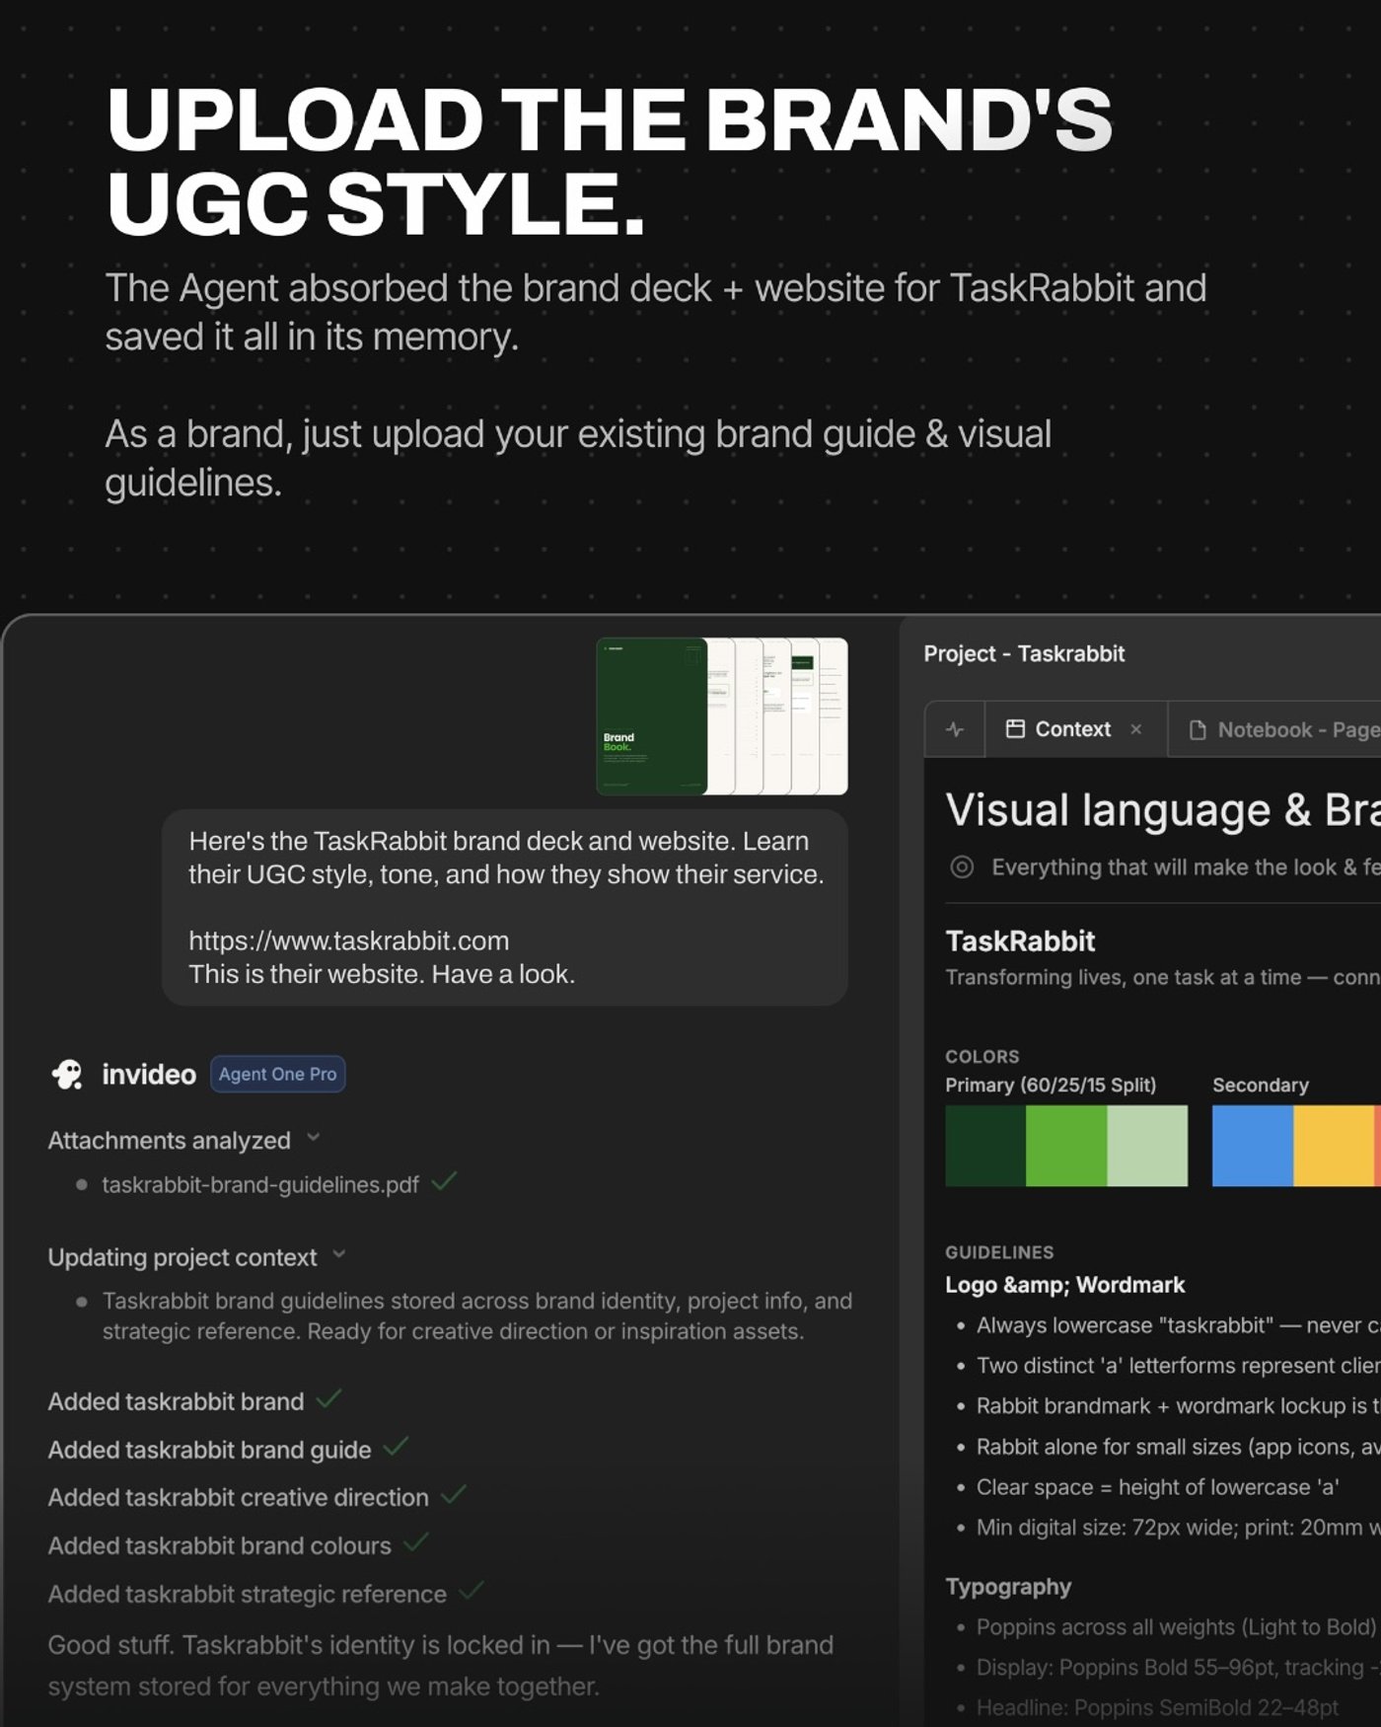Open the Brand Book cover thumbnail
1381x1727 pixels.
pos(652,716)
